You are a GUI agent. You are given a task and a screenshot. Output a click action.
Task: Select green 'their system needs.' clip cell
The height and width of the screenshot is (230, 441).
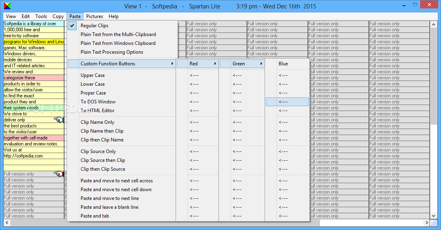[x=34, y=108]
